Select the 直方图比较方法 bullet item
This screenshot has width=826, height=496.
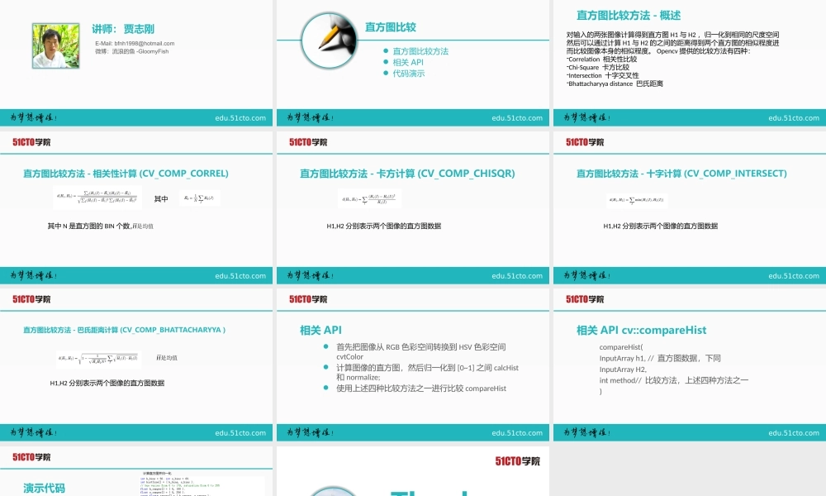419,50
